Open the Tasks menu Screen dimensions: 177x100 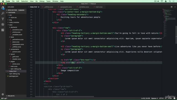tap(48, 1)
